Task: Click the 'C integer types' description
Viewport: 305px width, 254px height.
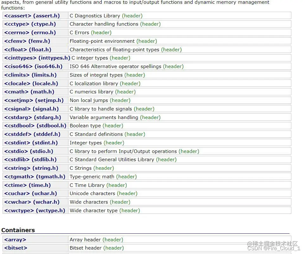Action: coord(90,58)
